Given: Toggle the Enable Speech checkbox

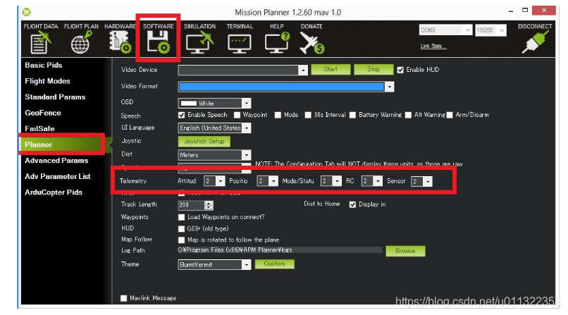Looking at the screenshot, I should pos(182,115).
